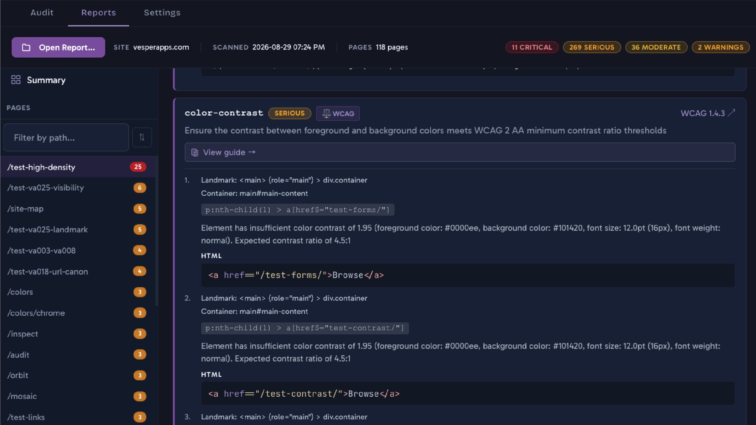Click the 6 badge on /test-va025-visibility
756x425 pixels.
click(x=140, y=188)
